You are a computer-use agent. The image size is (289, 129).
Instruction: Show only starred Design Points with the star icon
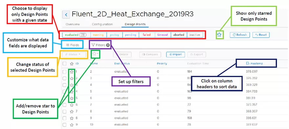tap(219, 35)
